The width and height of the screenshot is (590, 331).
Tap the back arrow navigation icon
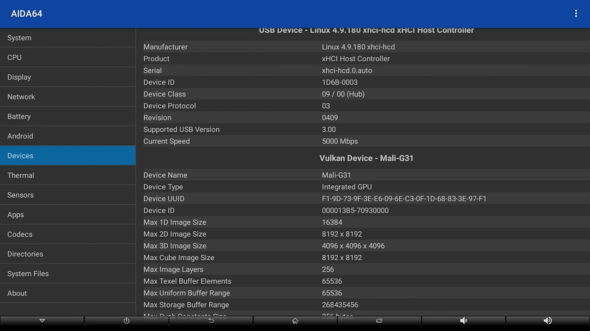point(211,321)
